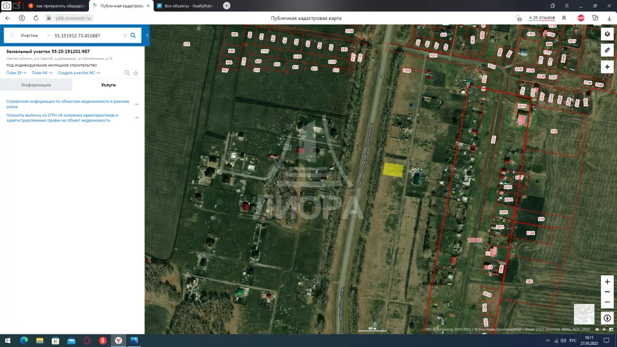The height and width of the screenshot is (347, 617).
Task: Zoom out the map with minus button
Action: (x=607, y=301)
